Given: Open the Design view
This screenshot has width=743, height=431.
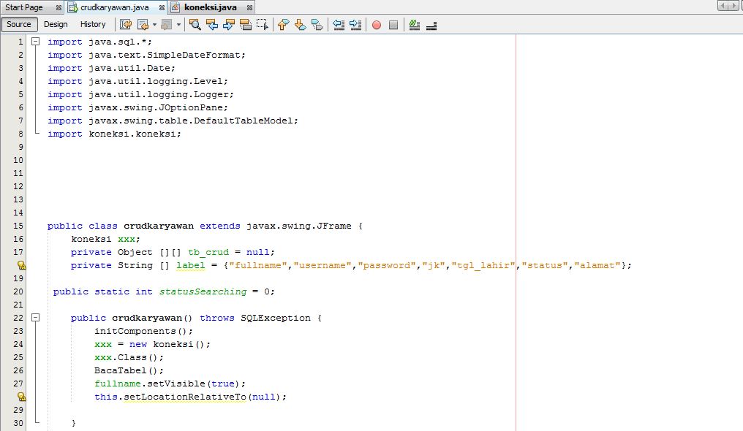Looking at the screenshot, I should tap(56, 24).
